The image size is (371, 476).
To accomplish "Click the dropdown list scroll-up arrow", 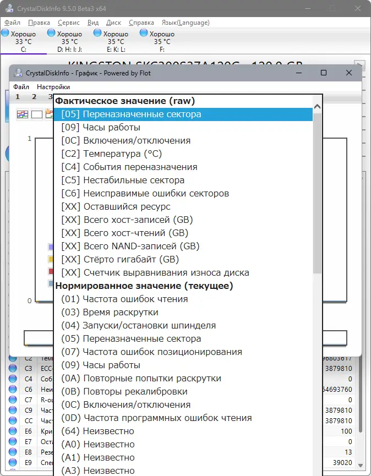I will click(x=317, y=107).
